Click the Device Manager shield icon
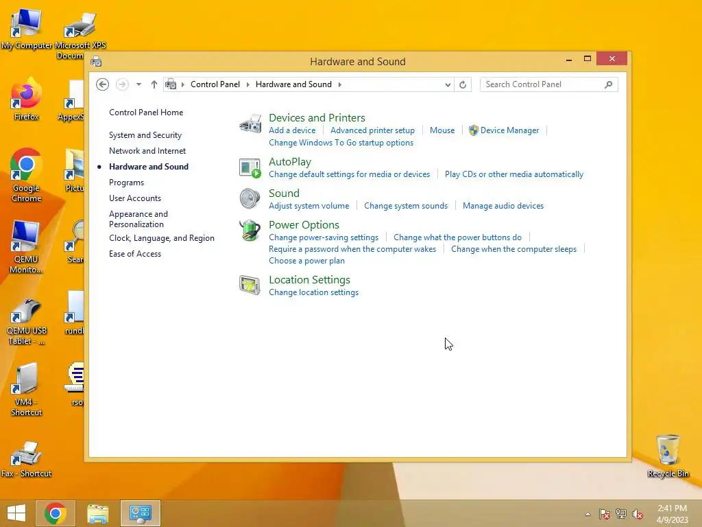Viewport: 702px width, 527px height. [x=473, y=130]
